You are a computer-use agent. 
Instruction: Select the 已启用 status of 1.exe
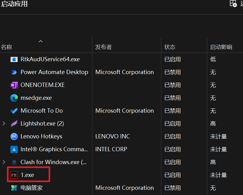click(173, 175)
